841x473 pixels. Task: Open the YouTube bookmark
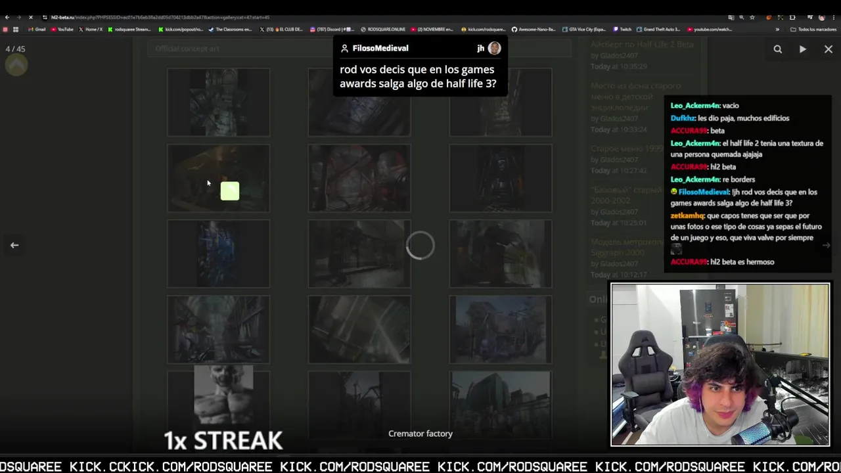pyautogui.click(x=62, y=30)
